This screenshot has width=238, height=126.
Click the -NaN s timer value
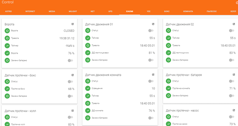(x=70, y=46)
